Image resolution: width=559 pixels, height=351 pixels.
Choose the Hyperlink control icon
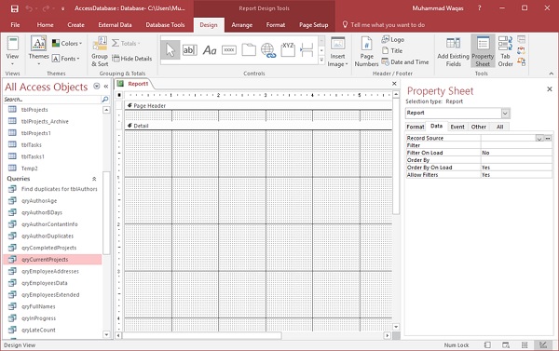268,50
